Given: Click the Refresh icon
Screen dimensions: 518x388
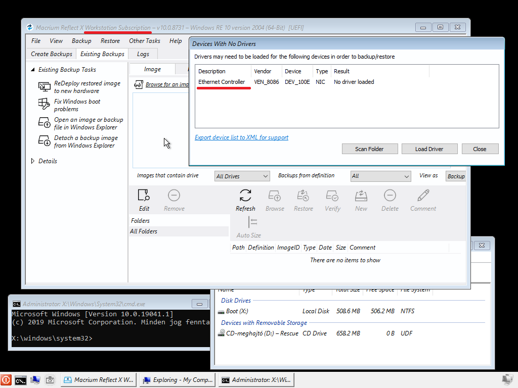Looking at the screenshot, I should tap(245, 196).
